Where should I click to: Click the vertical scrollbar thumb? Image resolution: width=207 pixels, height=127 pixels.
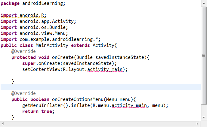tap(204, 56)
